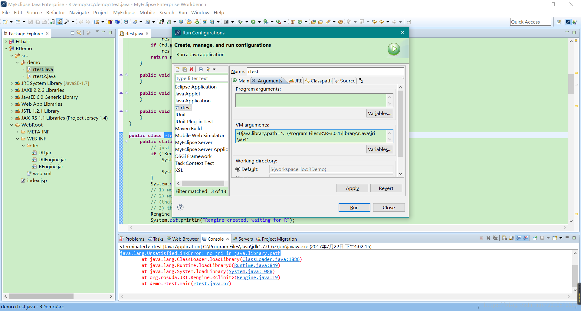
Task: Click the Open Perspective icon
Action: pyautogui.click(x=559, y=22)
